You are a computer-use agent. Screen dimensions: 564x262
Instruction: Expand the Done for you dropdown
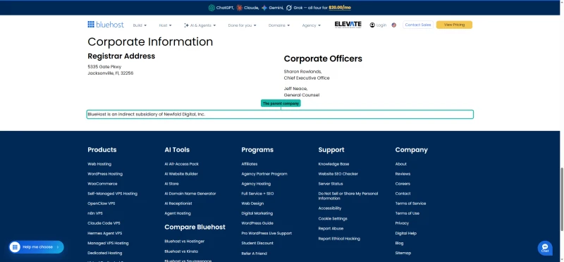click(242, 25)
